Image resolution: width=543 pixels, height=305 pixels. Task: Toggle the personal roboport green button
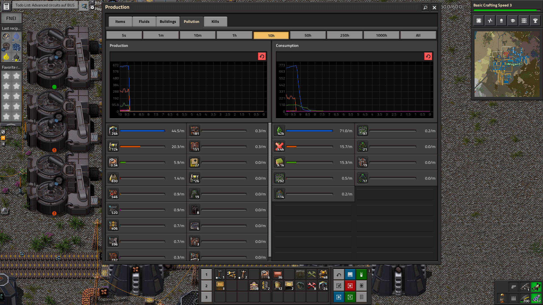tap(361, 274)
